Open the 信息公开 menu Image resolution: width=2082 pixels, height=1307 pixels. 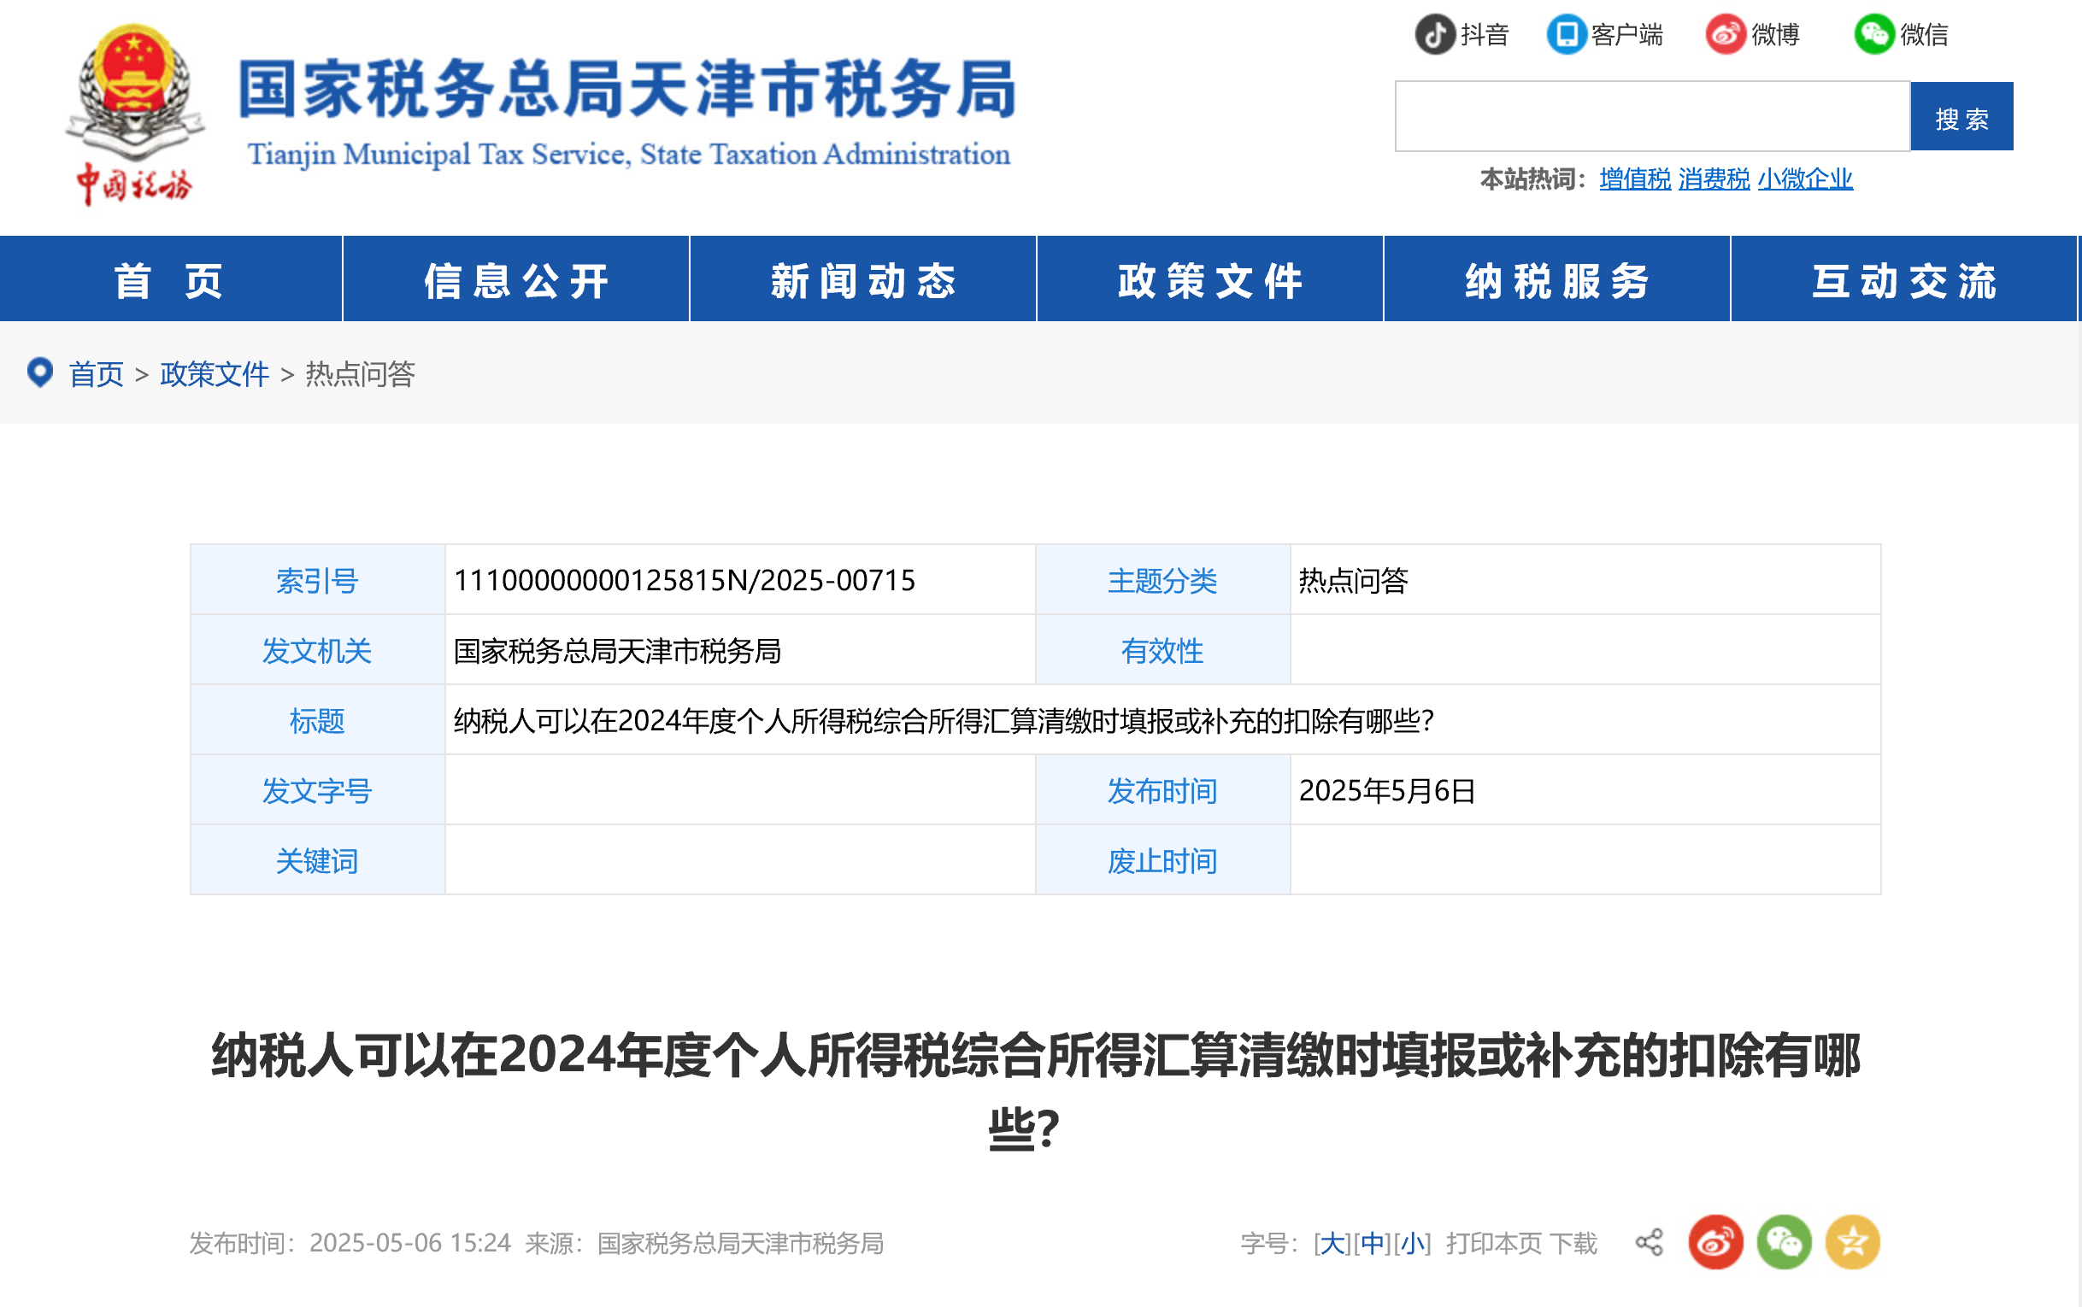[516, 280]
